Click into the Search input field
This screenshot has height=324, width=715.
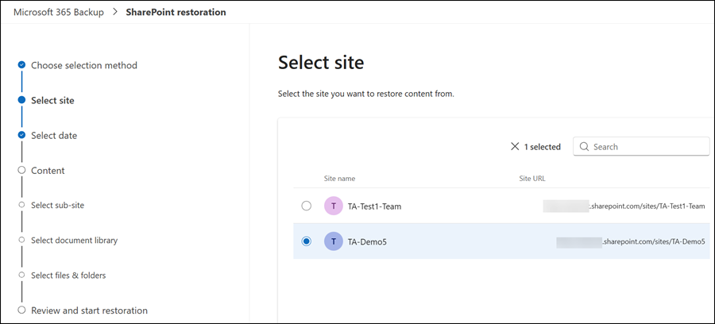(647, 147)
